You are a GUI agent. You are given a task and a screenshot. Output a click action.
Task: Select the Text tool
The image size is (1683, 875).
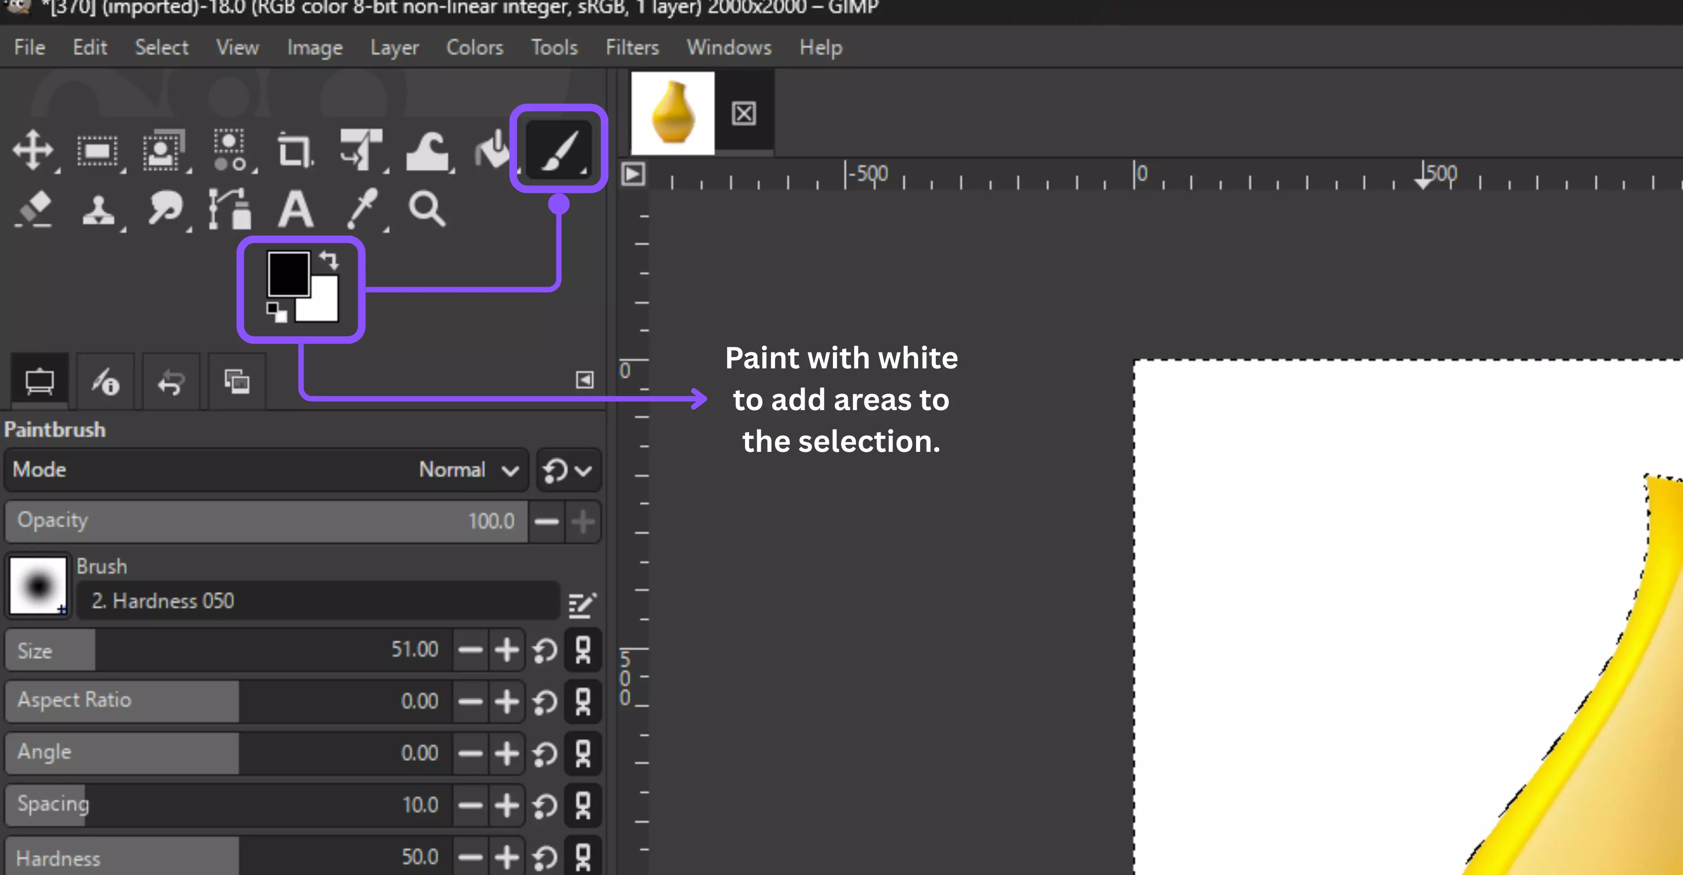[295, 209]
